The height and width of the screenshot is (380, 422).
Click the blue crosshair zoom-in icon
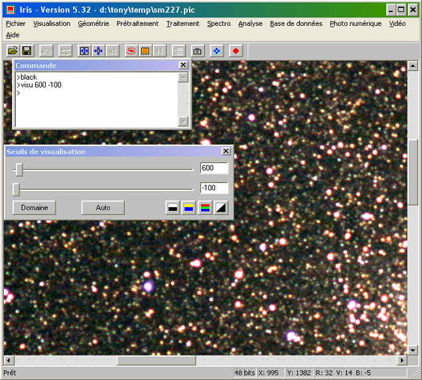point(84,50)
